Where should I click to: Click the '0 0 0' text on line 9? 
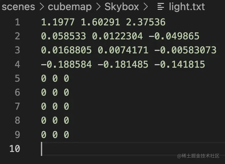(x=55, y=134)
